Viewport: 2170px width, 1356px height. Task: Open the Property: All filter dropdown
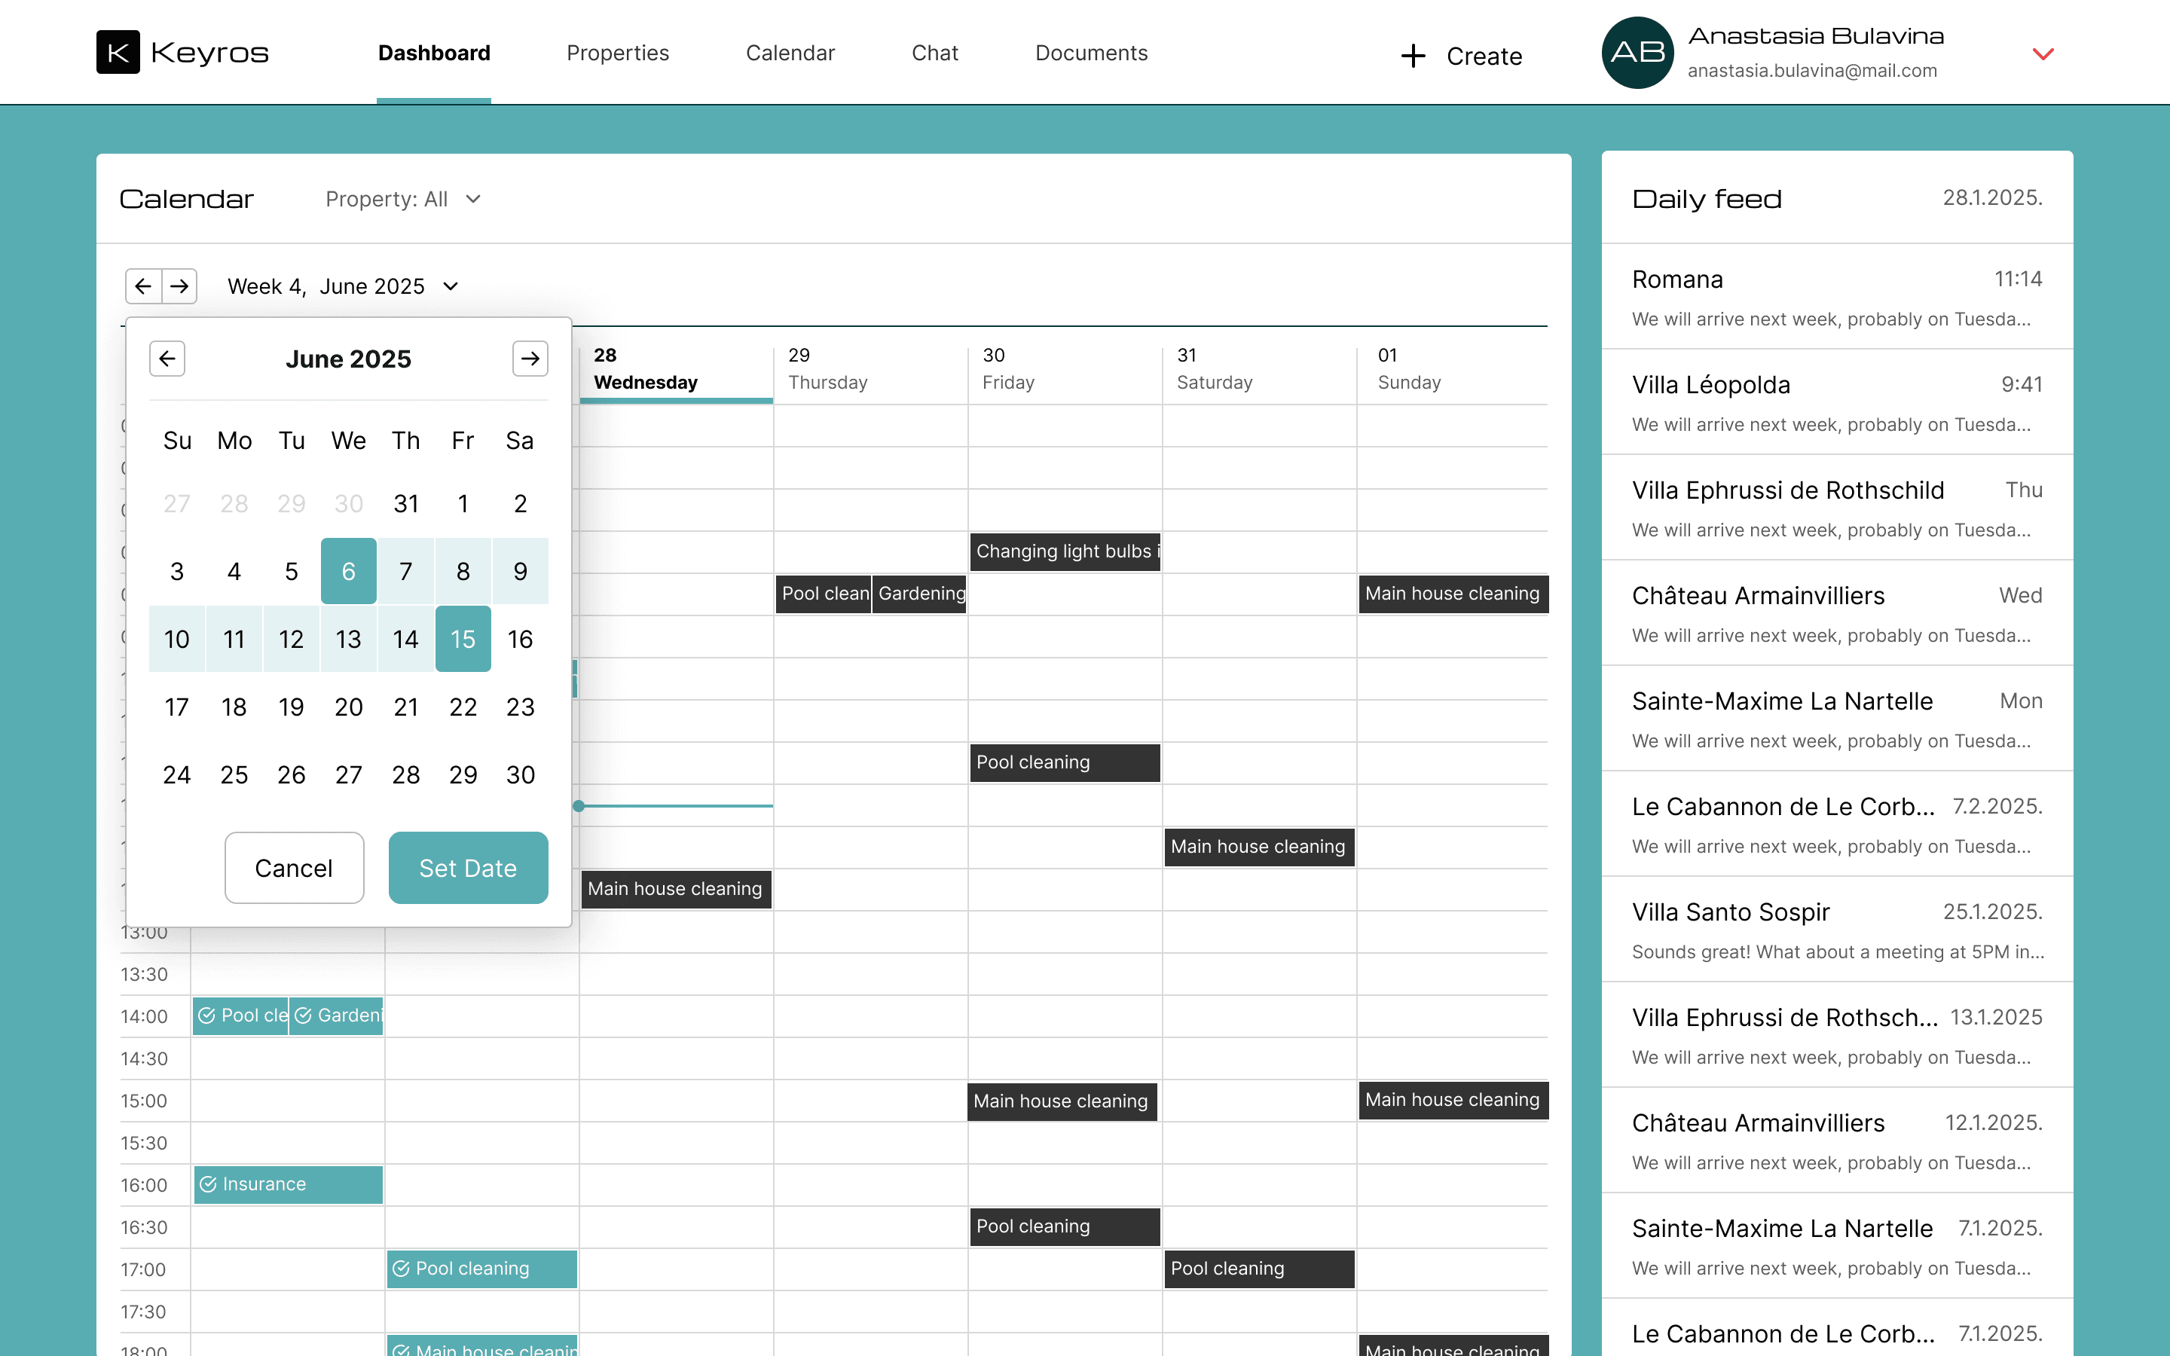pyautogui.click(x=402, y=199)
